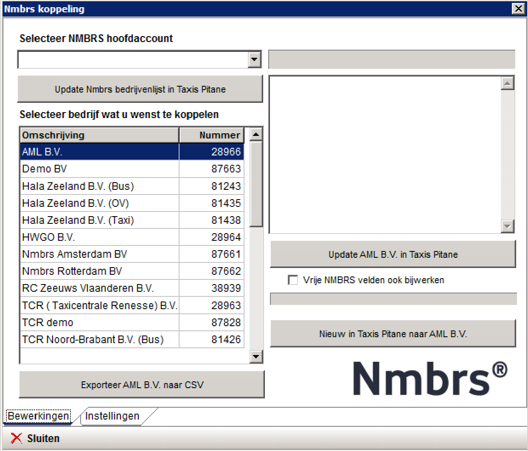Select RC Zeeuws Vlaanderen B.V. row
The width and height of the screenshot is (528, 451).
click(x=132, y=288)
